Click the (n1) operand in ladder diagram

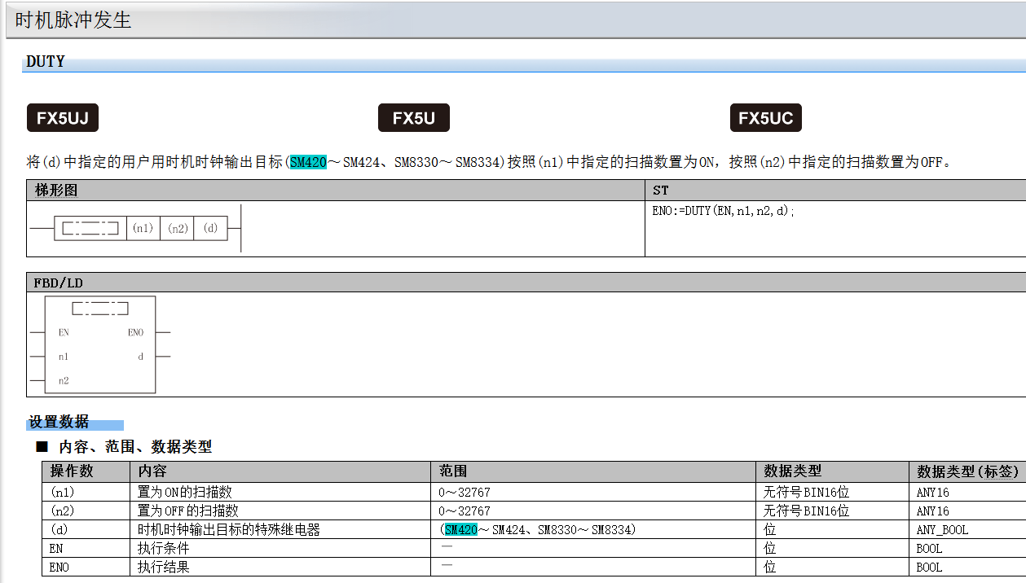[143, 228]
